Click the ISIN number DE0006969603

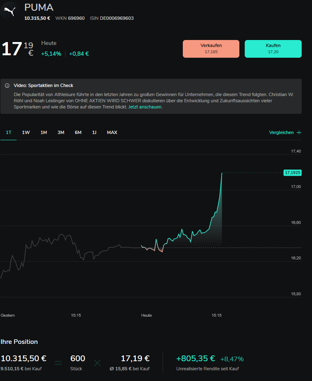[116, 18]
